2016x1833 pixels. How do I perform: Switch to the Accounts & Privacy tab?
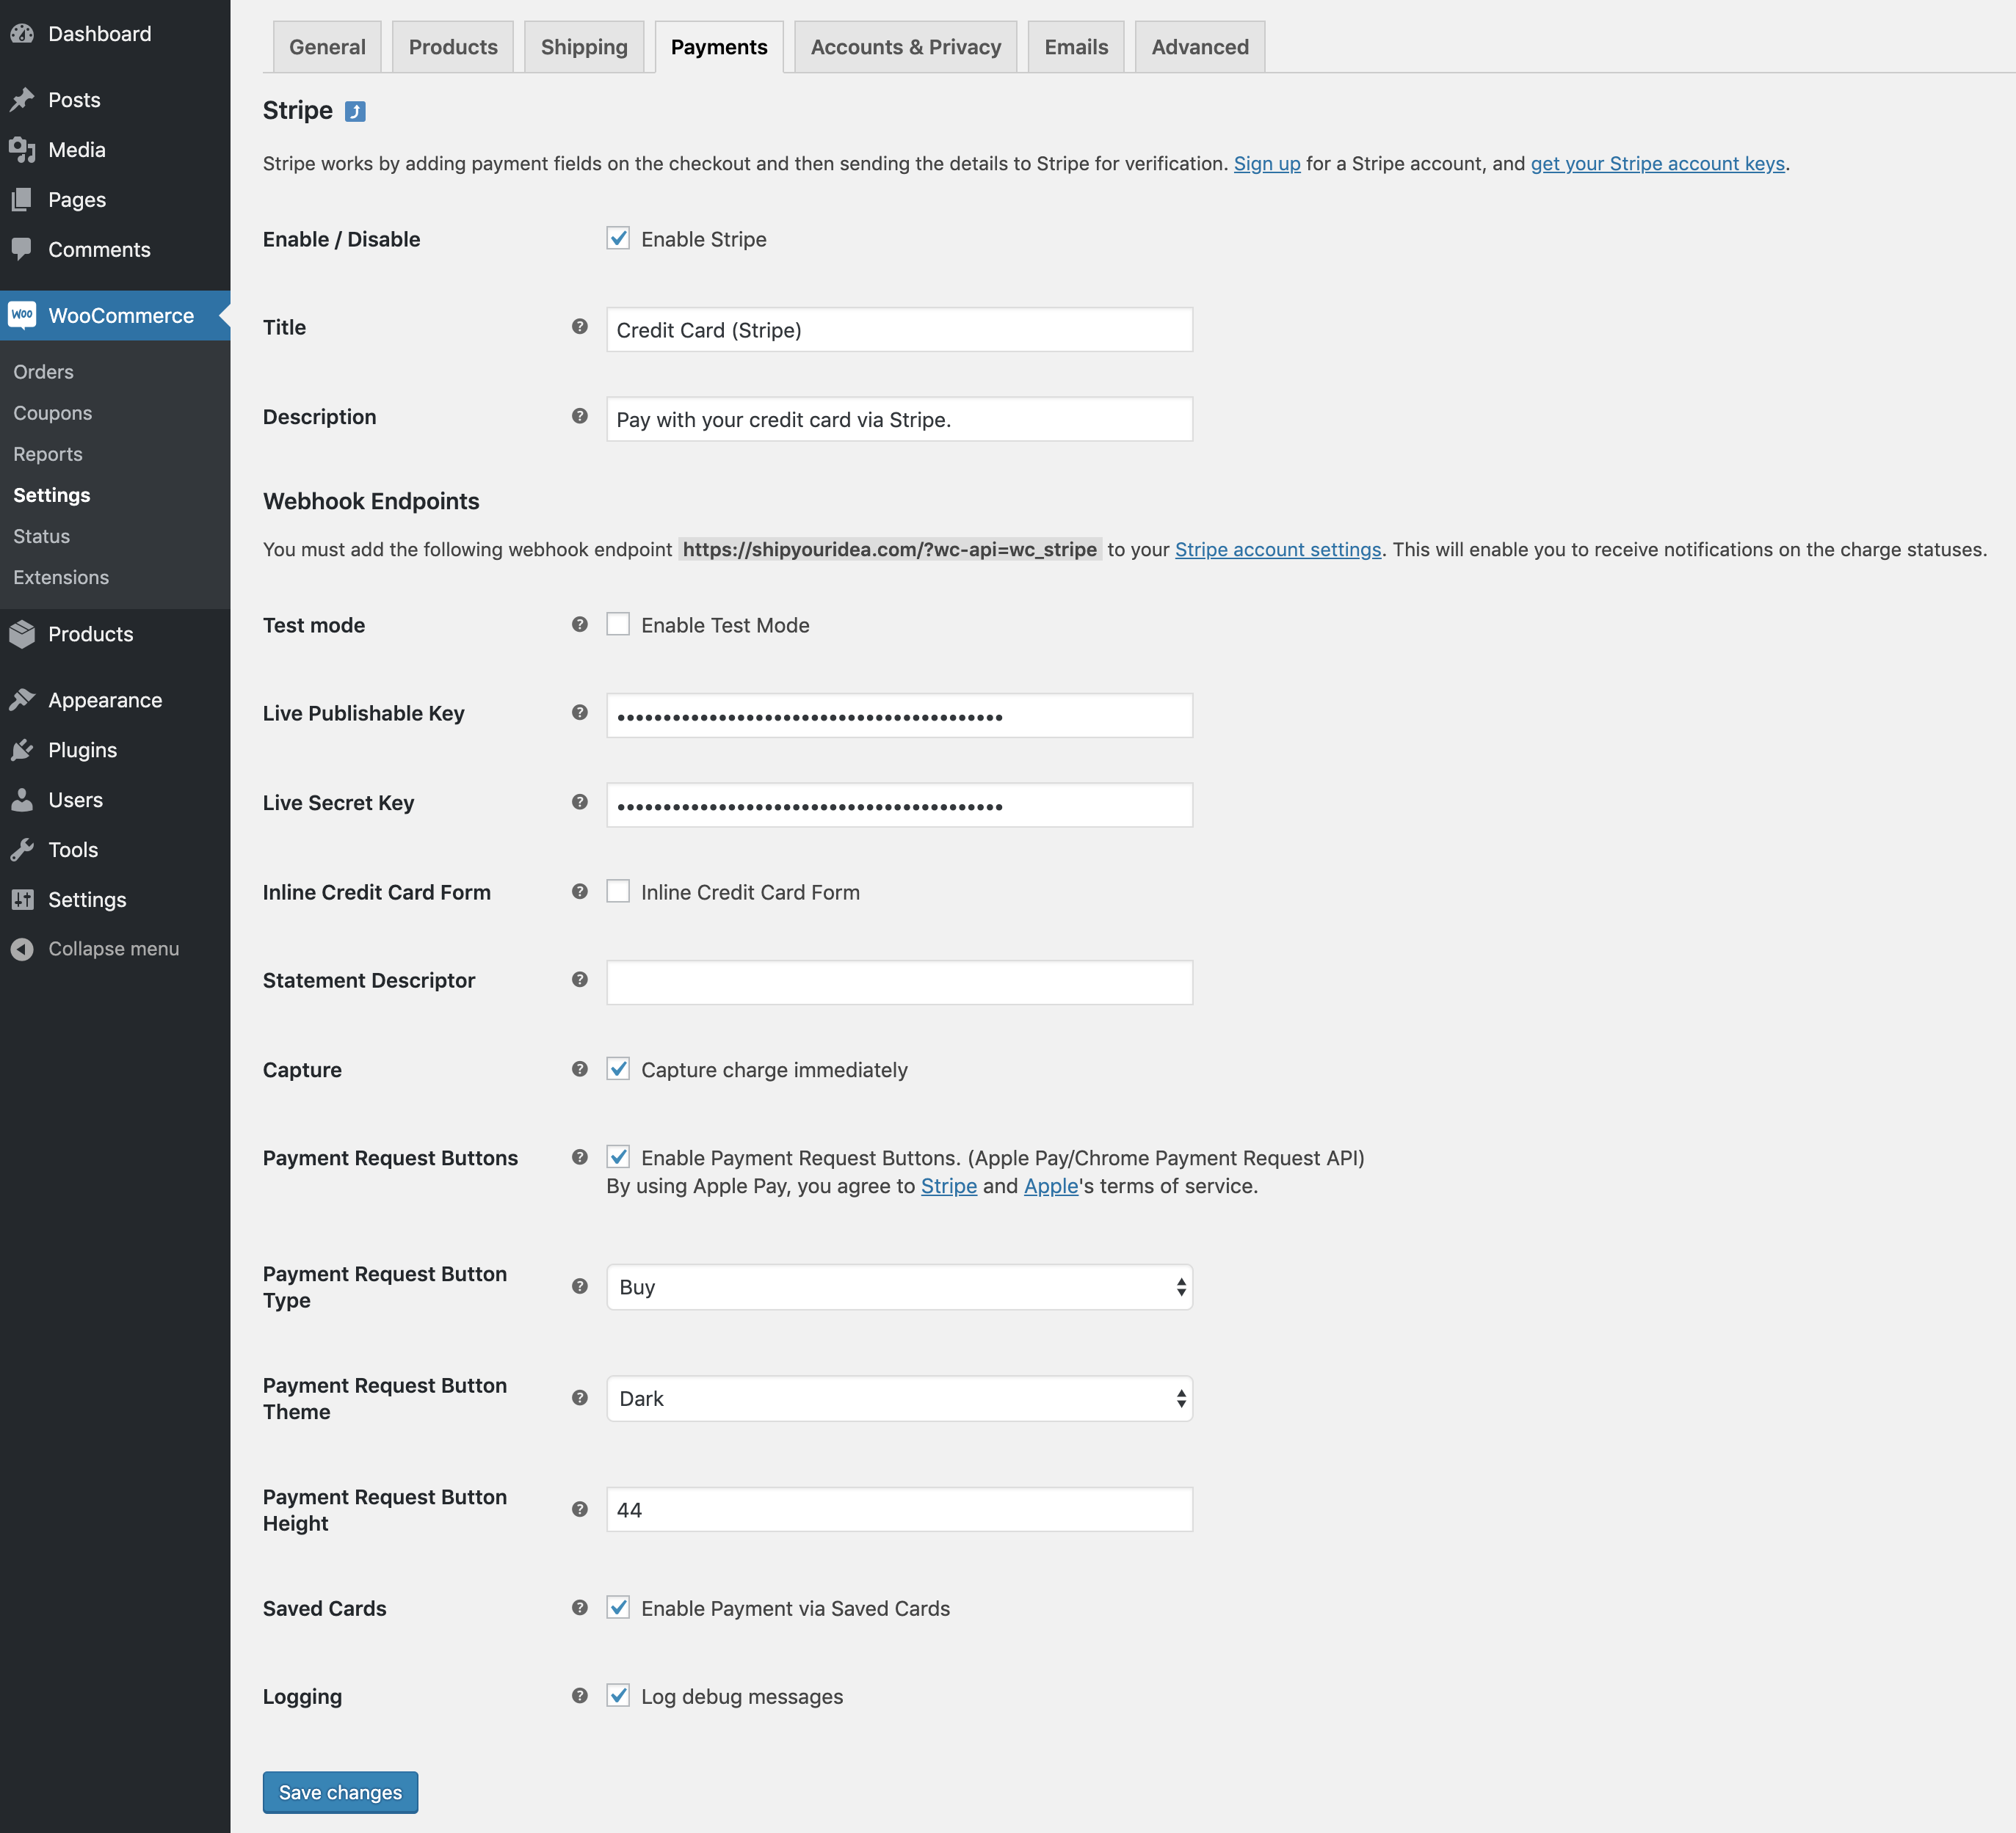click(x=904, y=46)
